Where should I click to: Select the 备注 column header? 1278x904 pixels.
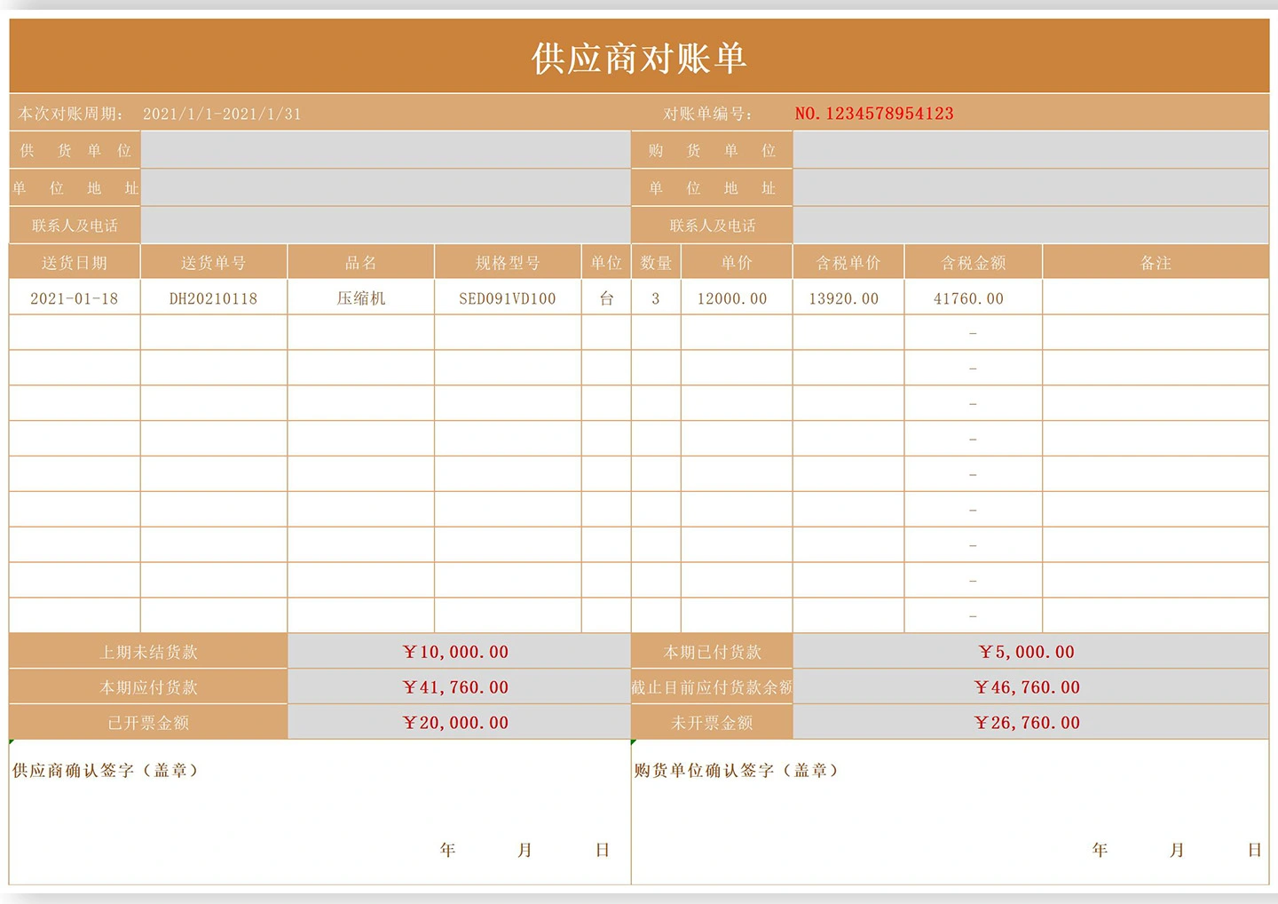pyautogui.click(x=1156, y=263)
